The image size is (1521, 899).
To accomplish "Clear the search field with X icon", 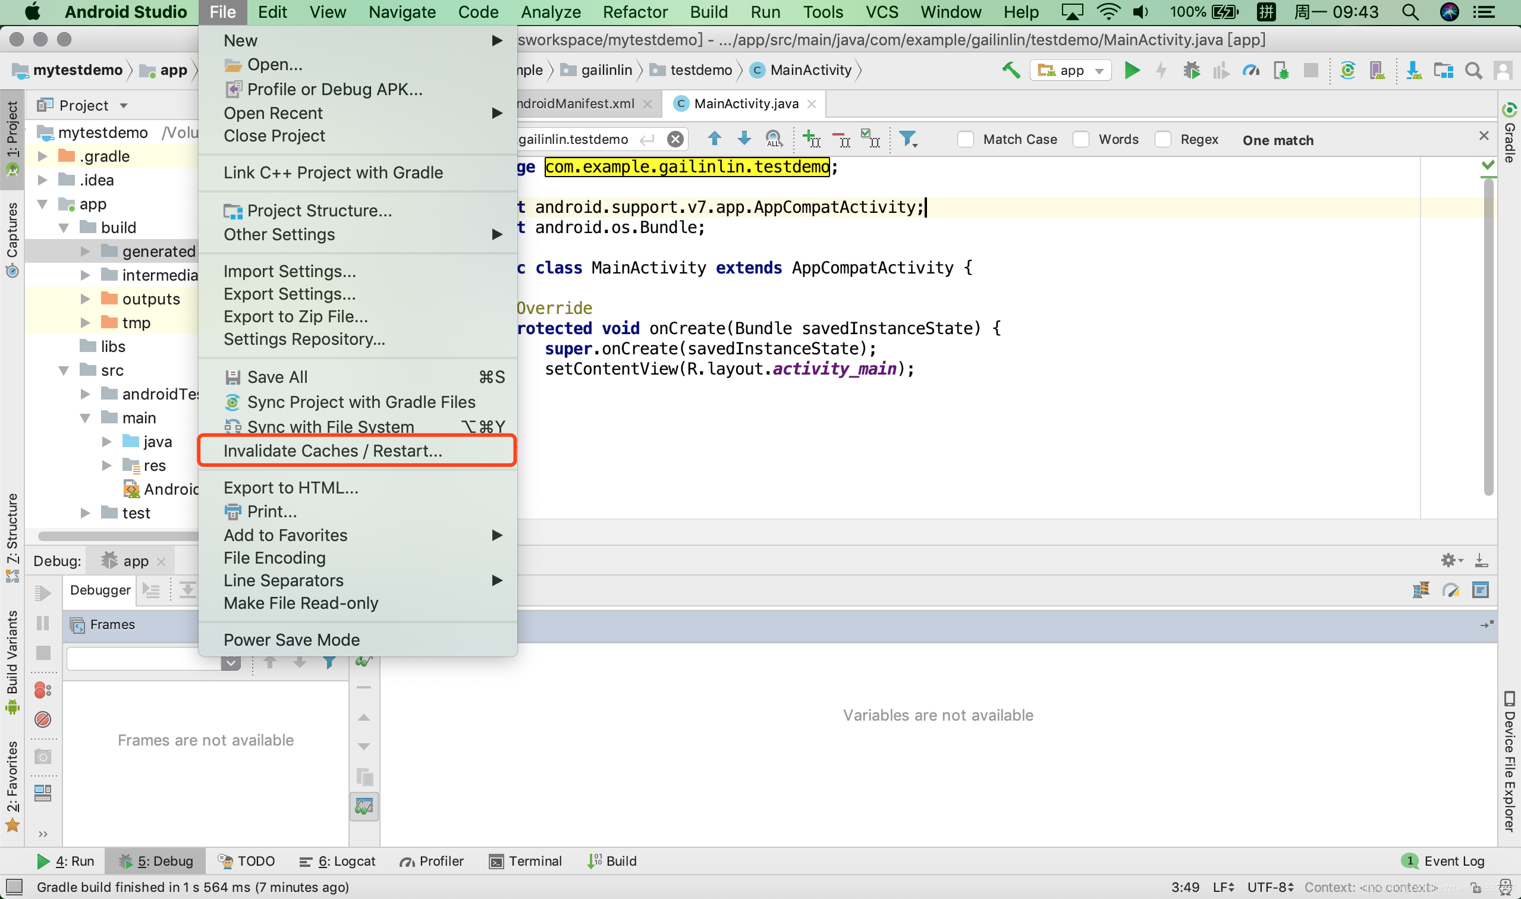I will [675, 139].
